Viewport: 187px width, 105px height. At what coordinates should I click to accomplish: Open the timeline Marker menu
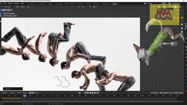(x=25, y=93)
